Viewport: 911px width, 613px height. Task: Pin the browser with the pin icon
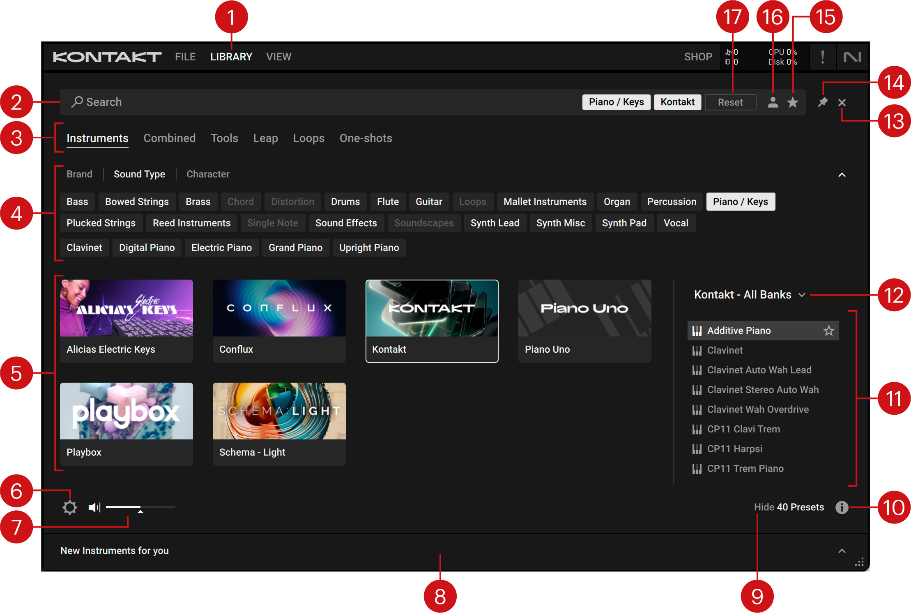[x=822, y=102]
